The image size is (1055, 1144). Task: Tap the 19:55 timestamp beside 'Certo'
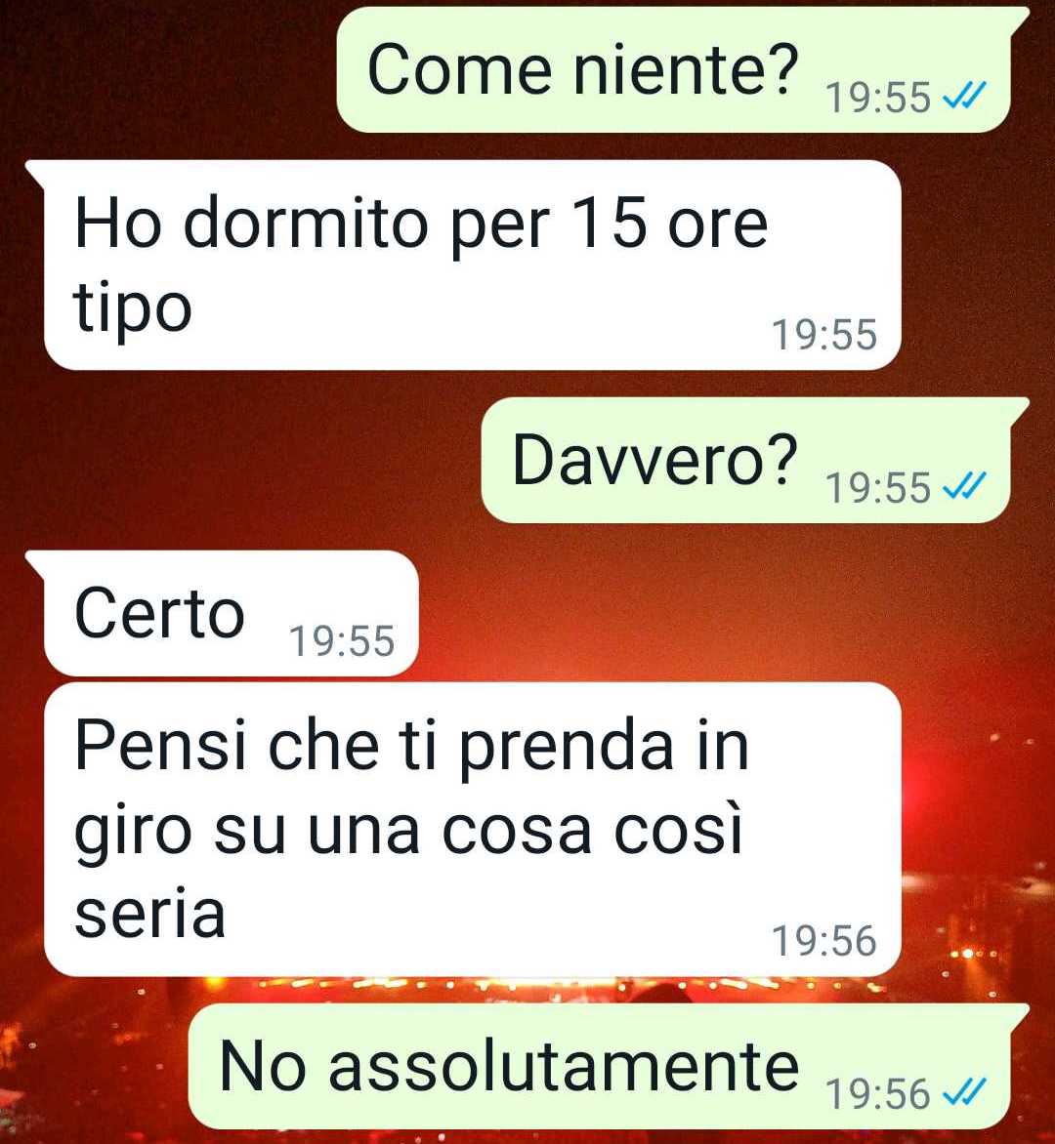tap(342, 641)
